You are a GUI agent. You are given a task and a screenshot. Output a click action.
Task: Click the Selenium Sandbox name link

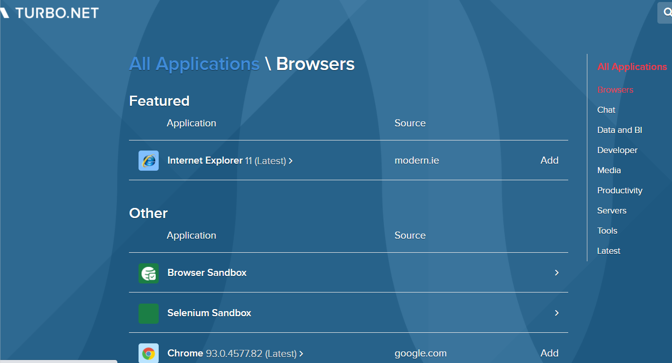(x=209, y=313)
